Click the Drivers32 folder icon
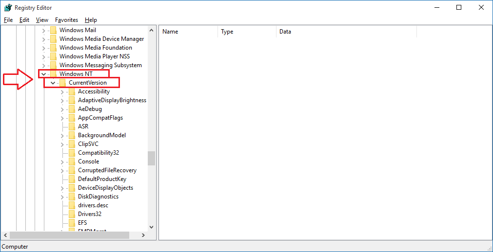 [x=72, y=214]
